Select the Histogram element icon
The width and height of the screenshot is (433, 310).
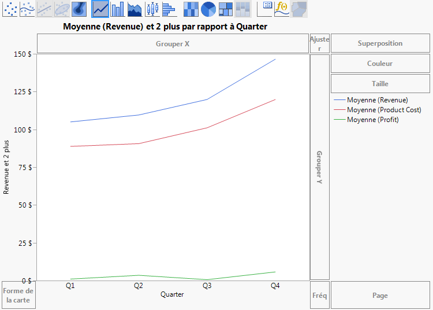(169, 9)
